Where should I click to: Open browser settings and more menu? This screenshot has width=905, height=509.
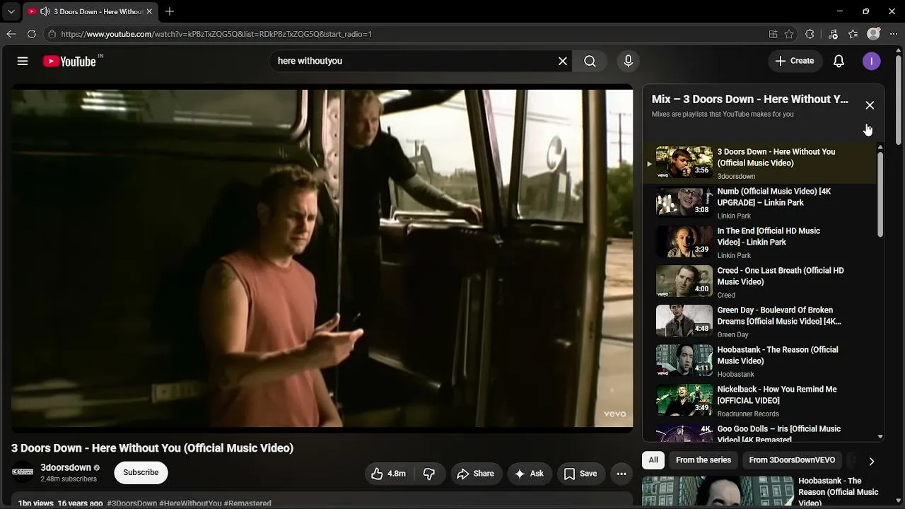point(894,34)
